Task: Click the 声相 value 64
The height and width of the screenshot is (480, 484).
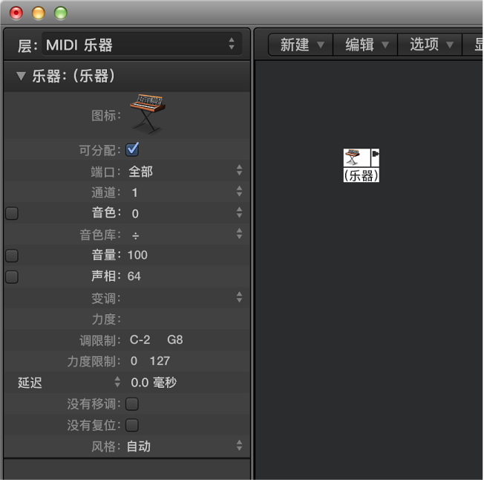Action: point(134,276)
